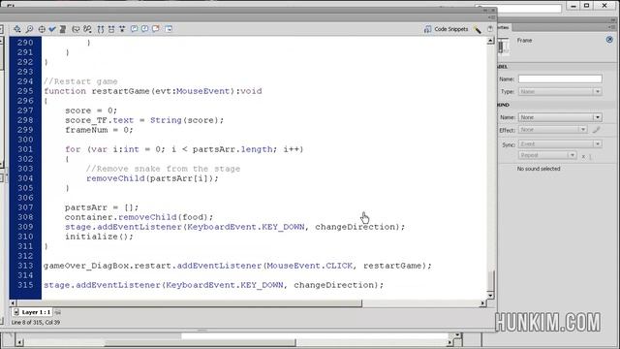Click on partsArr = []; line
The width and height of the screenshot is (620, 349).
[102, 207]
